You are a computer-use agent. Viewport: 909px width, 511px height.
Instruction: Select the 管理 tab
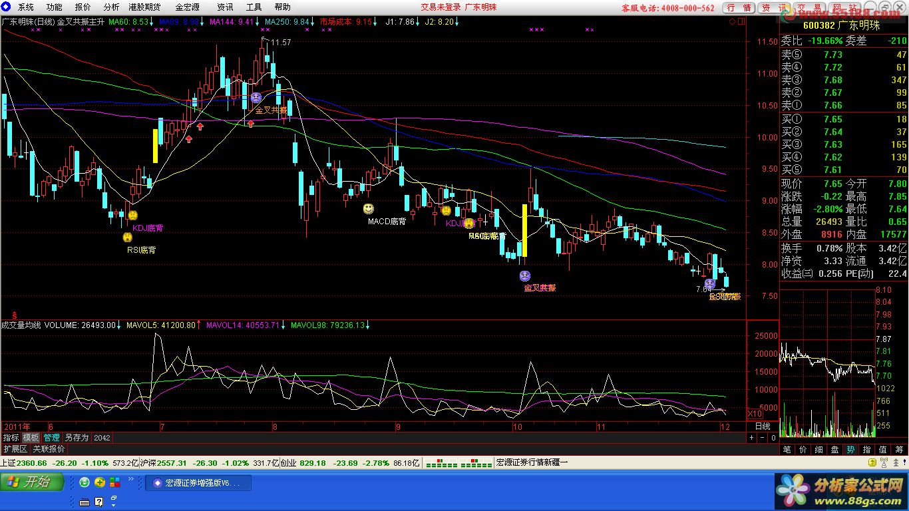[x=51, y=438]
